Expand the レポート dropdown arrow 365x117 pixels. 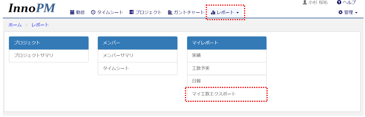(237, 13)
